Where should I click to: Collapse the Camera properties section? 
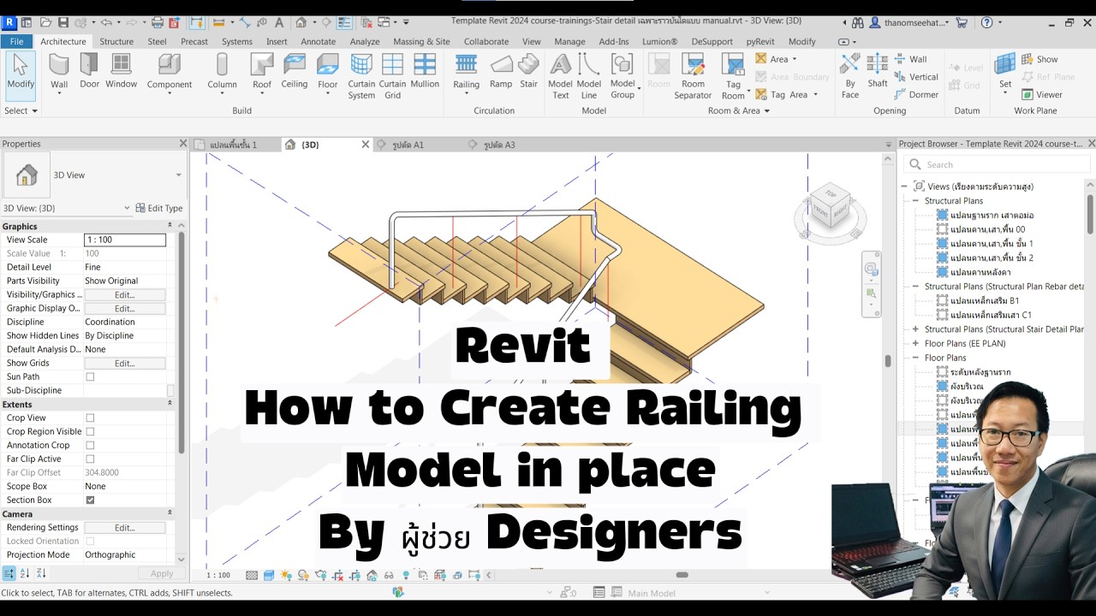170,513
